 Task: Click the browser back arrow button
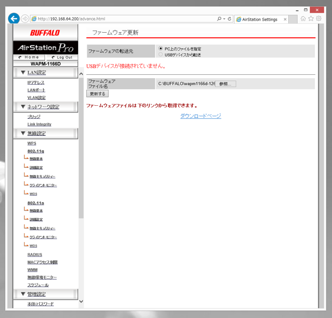pos(14,18)
